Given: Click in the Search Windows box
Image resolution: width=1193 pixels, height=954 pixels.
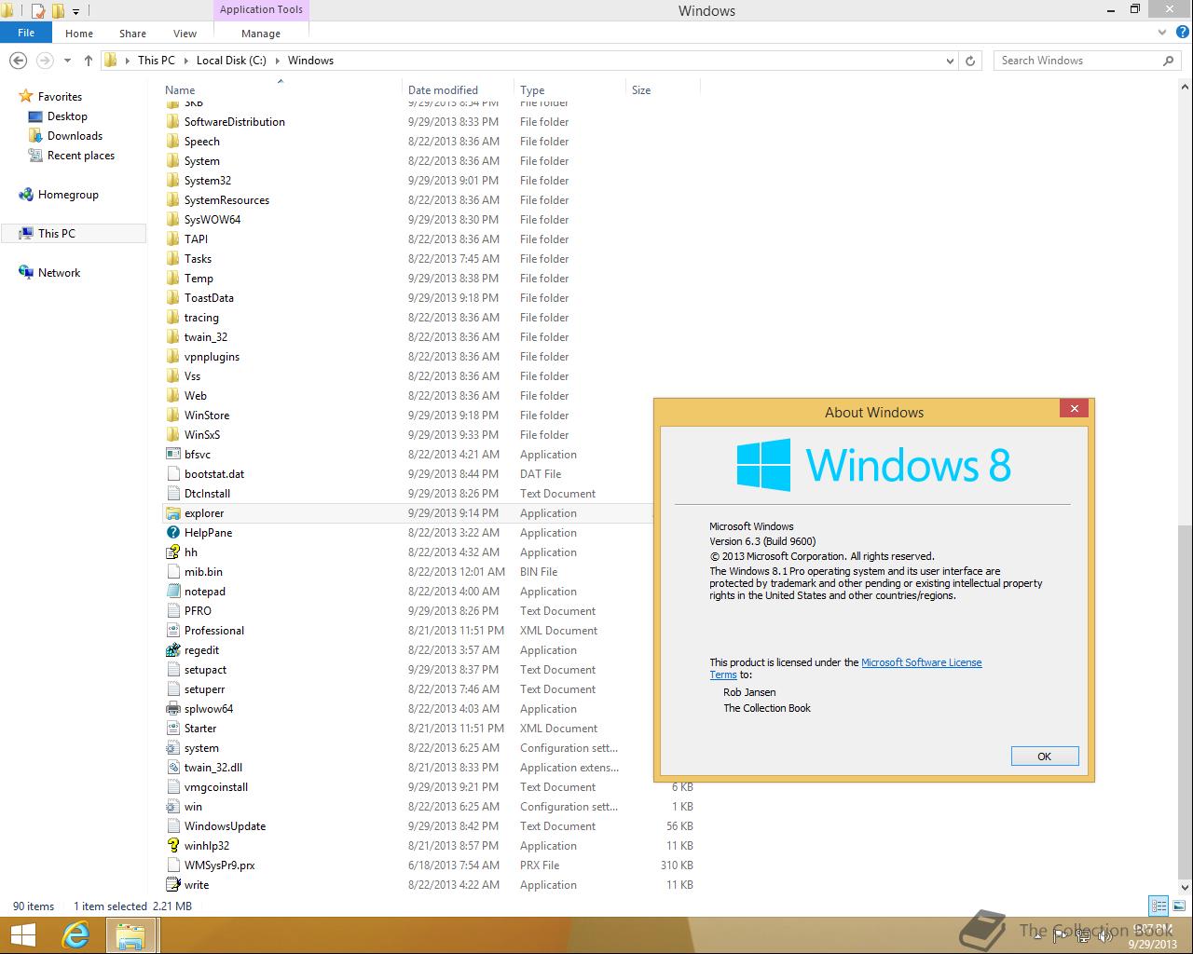Looking at the screenshot, I should tap(1077, 61).
